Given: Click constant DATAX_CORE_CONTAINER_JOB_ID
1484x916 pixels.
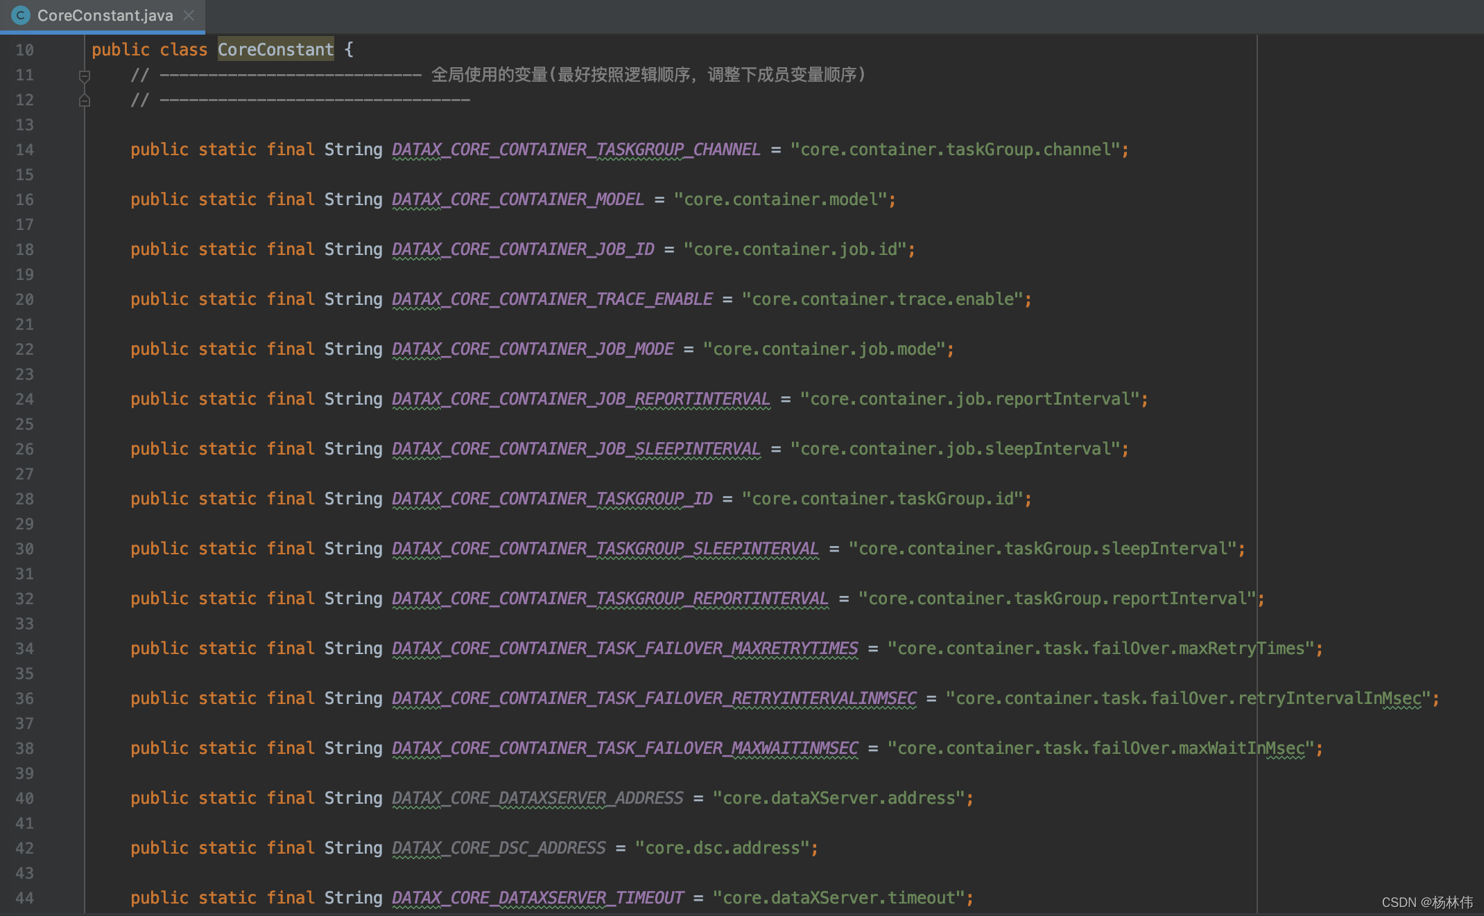Looking at the screenshot, I should (x=522, y=249).
